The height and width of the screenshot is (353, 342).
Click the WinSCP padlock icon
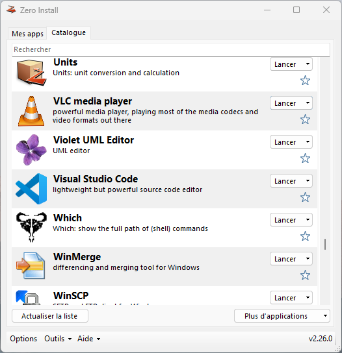28,298
